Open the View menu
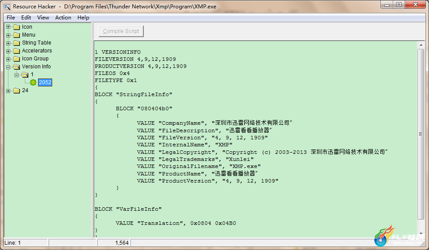This screenshot has width=429, height=250. (x=43, y=18)
